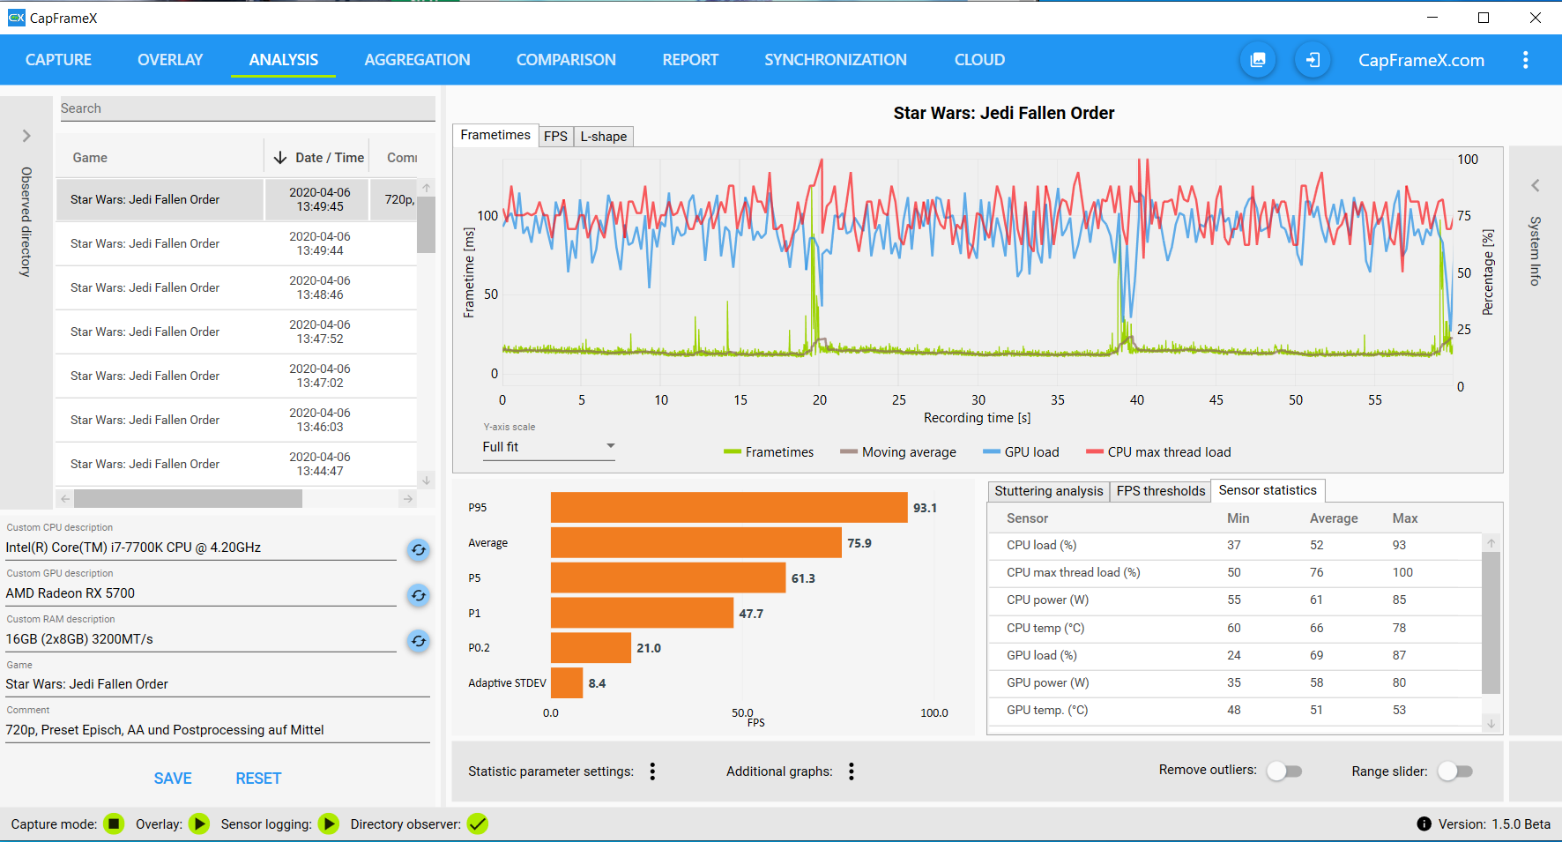Select the record dated 13:46:03
1562x842 pixels.
click(x=236, y=420)
